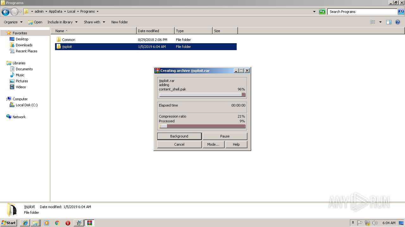Open Desktop in the navigation pane

point(22,39)
